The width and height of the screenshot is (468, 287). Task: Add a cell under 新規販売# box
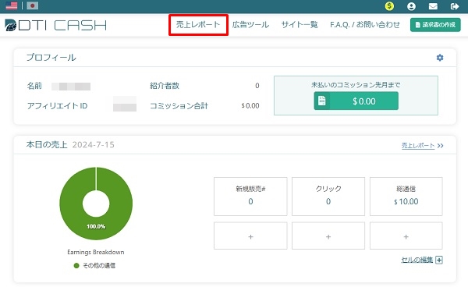(250, 236)
